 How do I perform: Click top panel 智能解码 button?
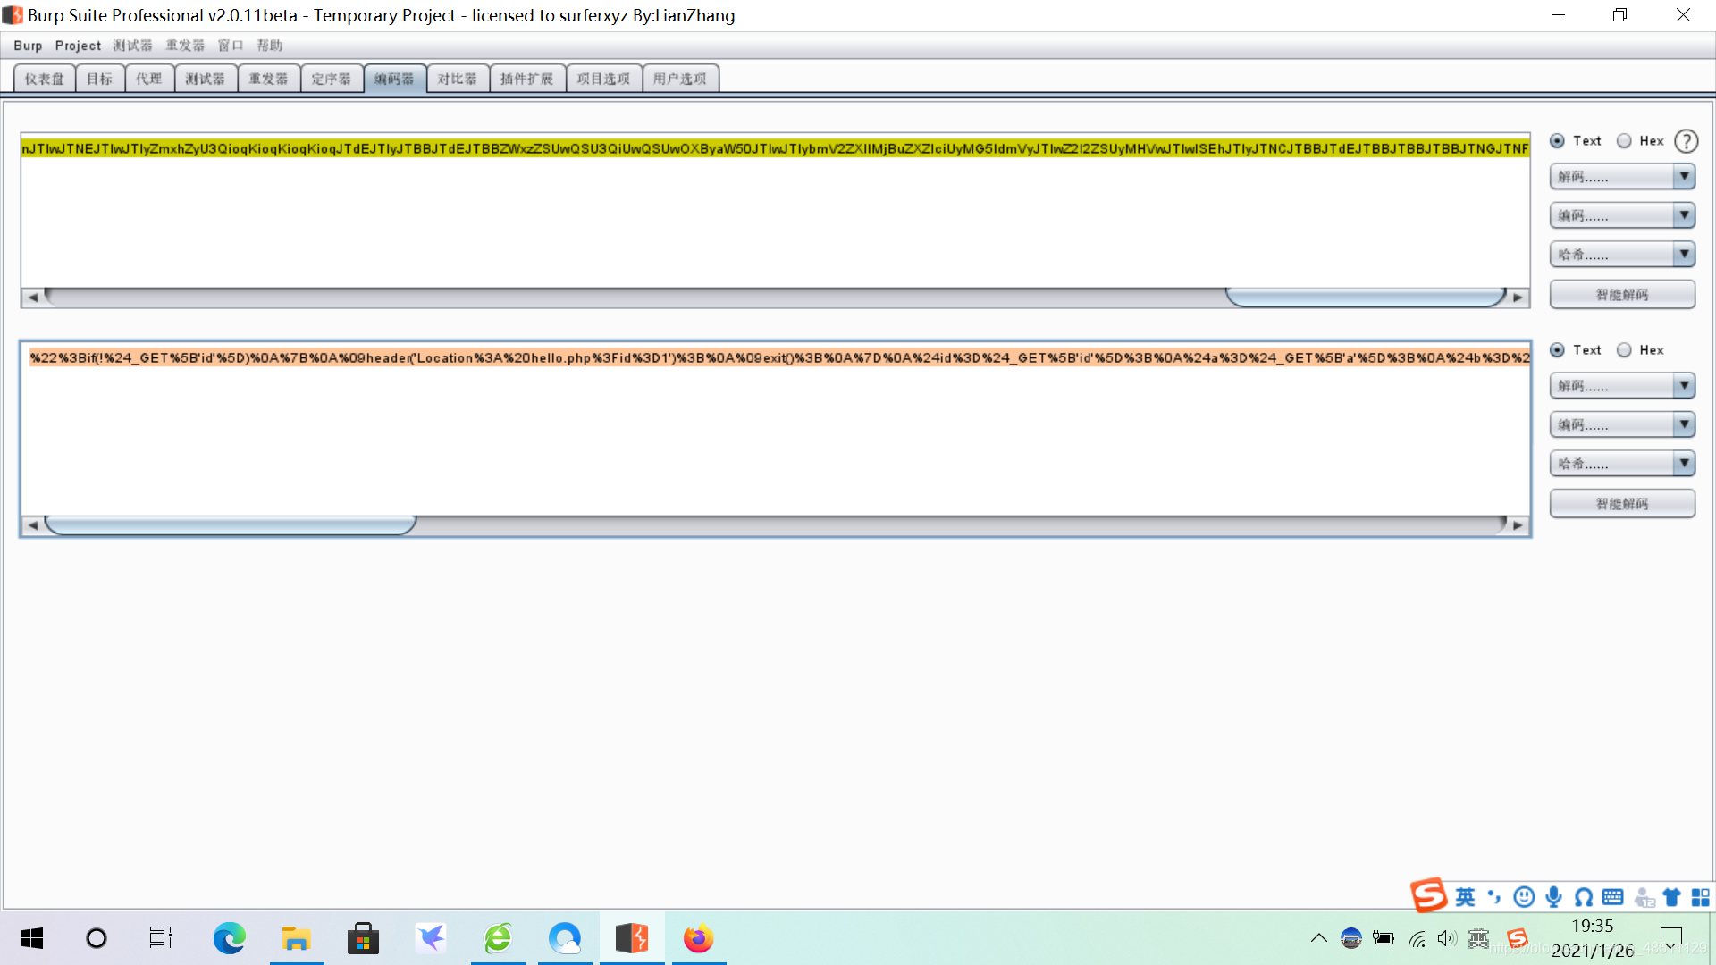pyautogui.click(x=1622, y=295)
